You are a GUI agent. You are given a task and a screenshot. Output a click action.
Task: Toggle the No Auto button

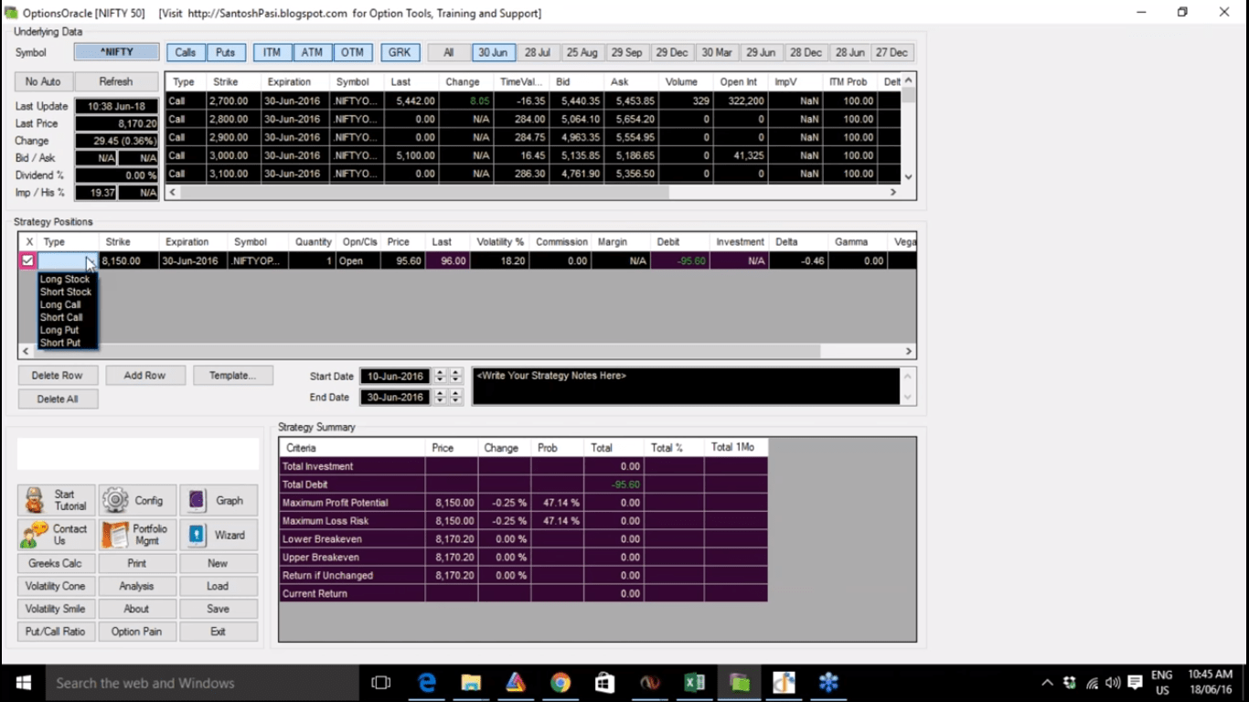click(x=44, y=81)
